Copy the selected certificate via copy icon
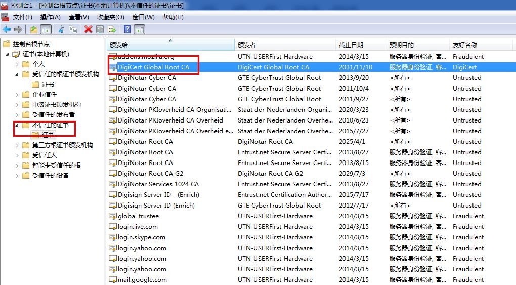Viewport: 516px width, 285px height. [73, 30]
